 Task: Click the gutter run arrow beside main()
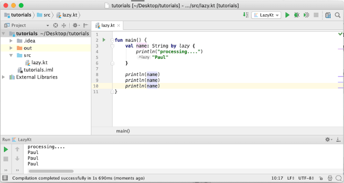click(104, 40)
